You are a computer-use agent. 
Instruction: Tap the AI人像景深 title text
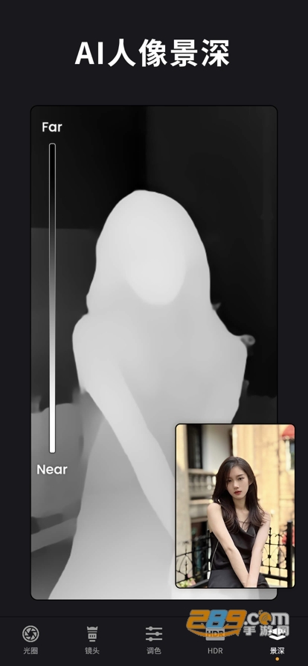click(x=153, y=54)
